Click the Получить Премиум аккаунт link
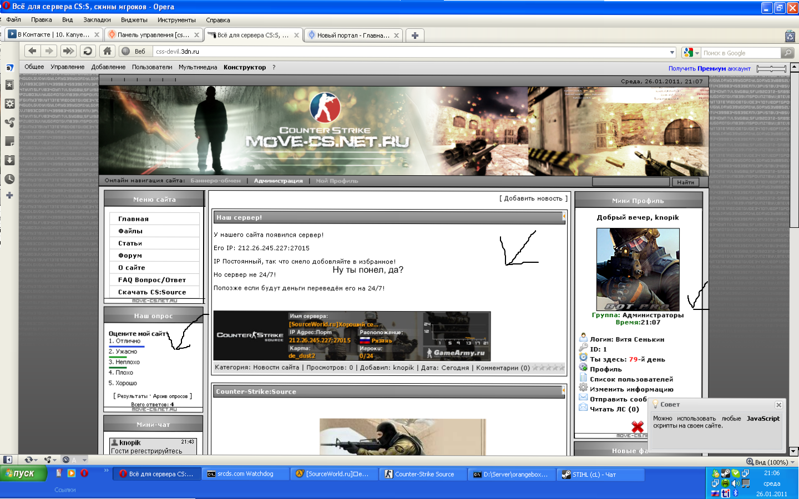 [x=710, y=69]
